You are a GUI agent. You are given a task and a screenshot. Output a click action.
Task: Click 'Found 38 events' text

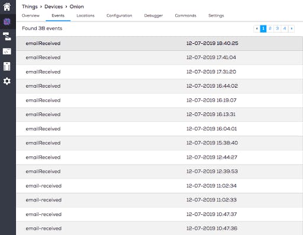(42, 28)
